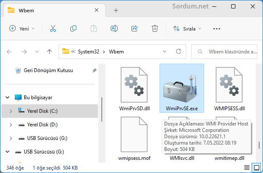263x173 pixels.
Task: Go back with the left arrow
Action: coord(9,52)
